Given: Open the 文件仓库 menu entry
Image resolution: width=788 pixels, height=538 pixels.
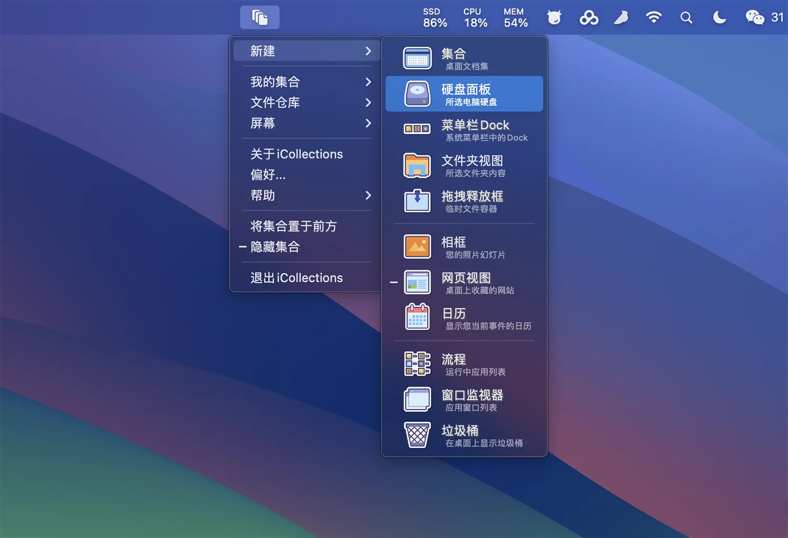Looking at the screenshot, I should (307, 103).
